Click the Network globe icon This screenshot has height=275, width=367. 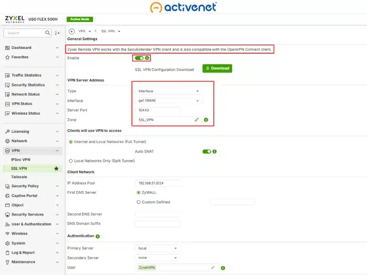[7, 141]
